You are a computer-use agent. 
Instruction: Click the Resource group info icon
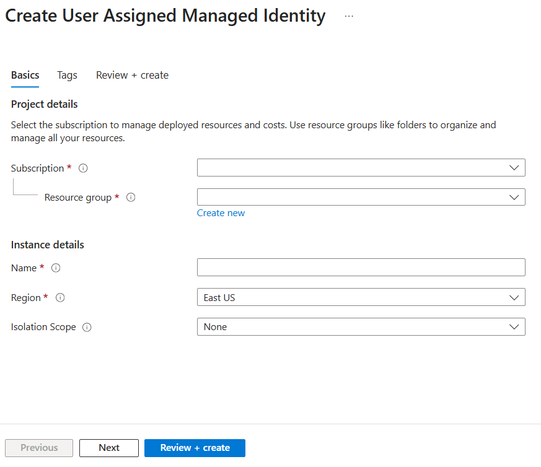coord(131,197)
